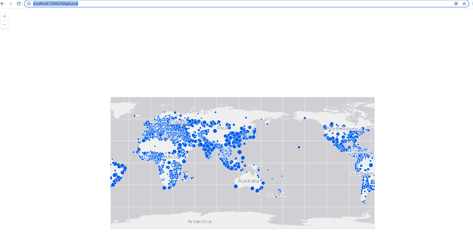Image resolution: width=473 pixels, height=234 pixels.
Task: Select the Asia label on the map
Action: pos(222,128)
